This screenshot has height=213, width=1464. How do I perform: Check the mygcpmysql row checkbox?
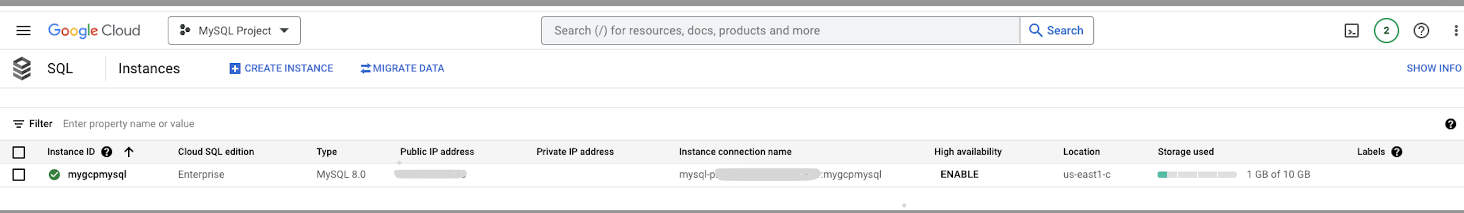coord(19,175)
